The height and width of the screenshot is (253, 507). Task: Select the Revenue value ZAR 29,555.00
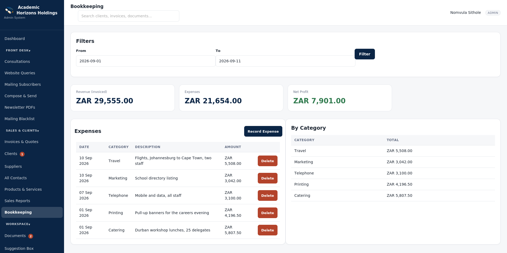(x=105, y=101)
